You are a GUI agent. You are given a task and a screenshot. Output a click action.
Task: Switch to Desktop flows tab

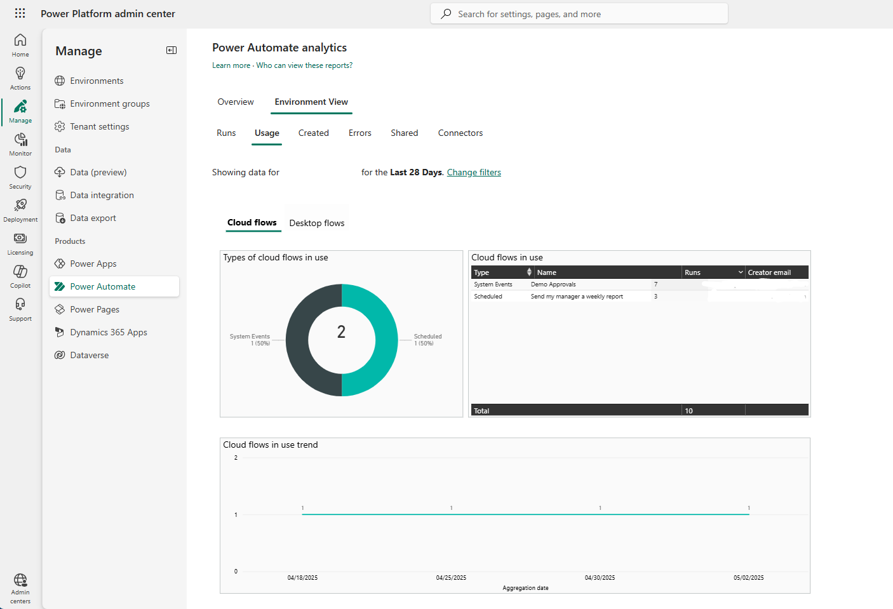[317, 223]
